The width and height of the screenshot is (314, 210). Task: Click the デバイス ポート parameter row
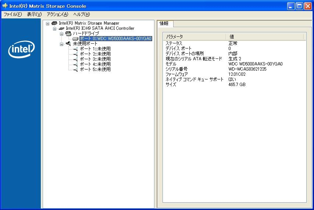tap(178, 49)
